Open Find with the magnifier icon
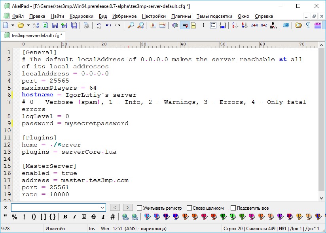 (x=131, y=25)
